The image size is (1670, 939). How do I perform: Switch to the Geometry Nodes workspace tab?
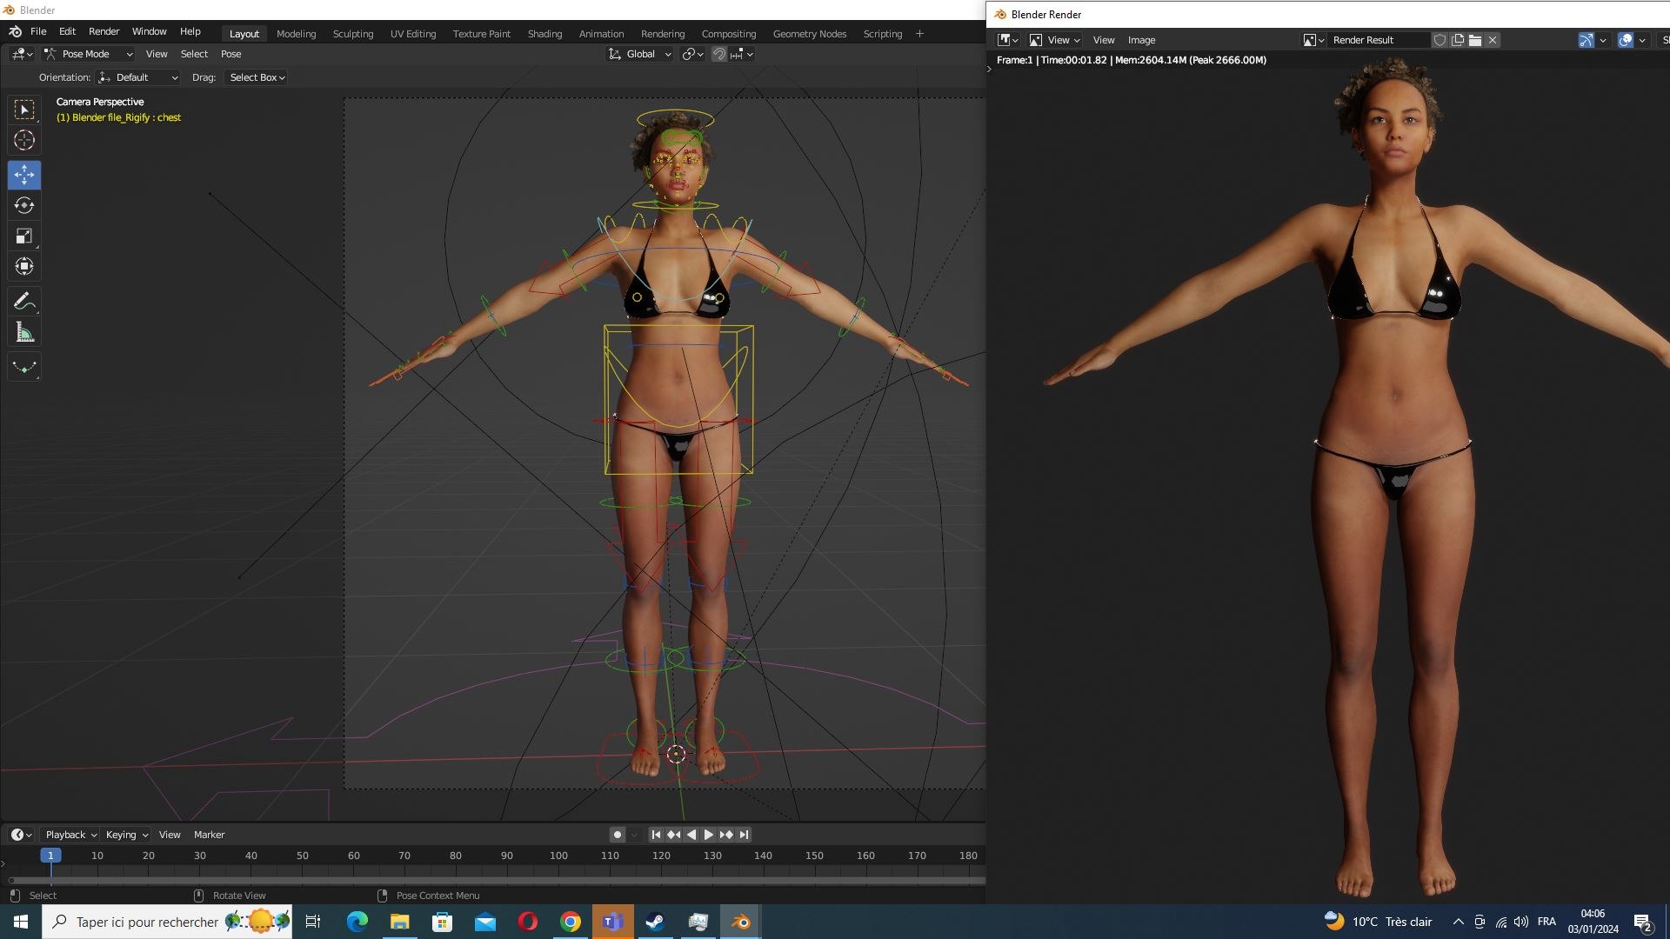pyautogui.click(x=809, y=34)
